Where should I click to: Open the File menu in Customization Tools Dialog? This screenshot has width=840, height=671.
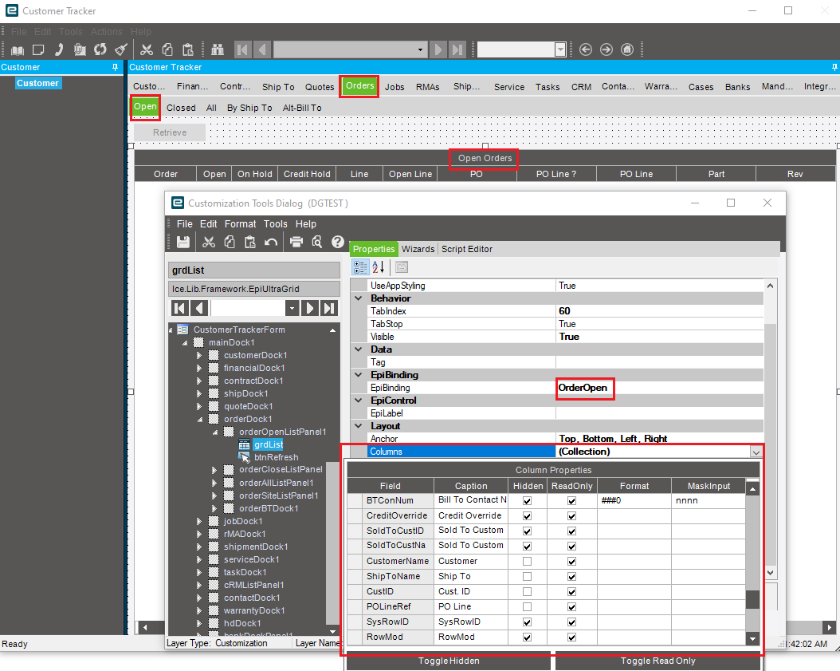(184, 224)
